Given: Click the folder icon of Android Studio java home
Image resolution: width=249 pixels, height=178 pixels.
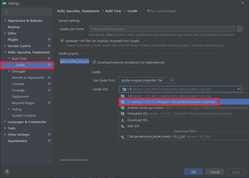Looking at the screenshot, I should (x=123, y=108).
